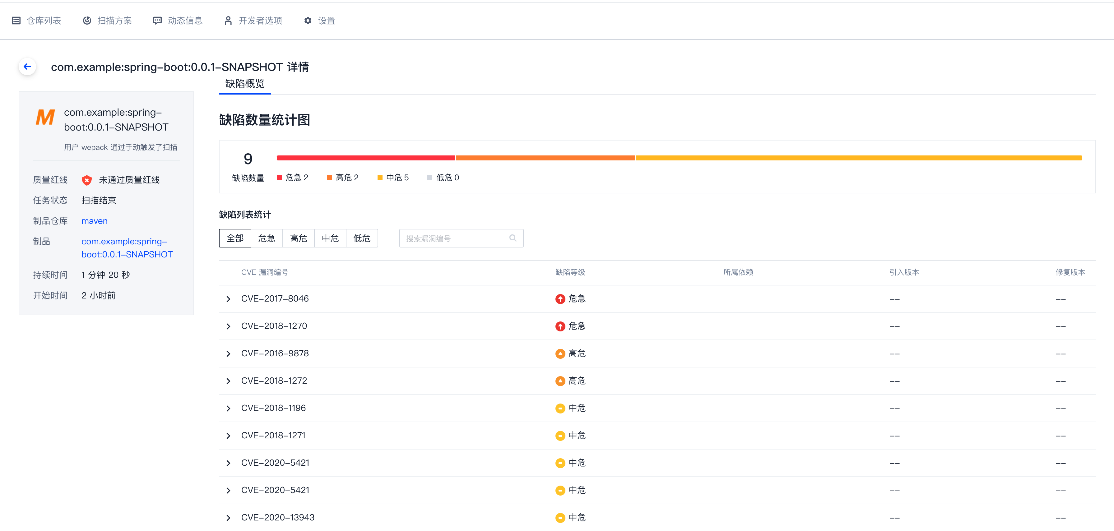
Task: Click the magnifier icon in vulnerability search
Action: tap(513, 238)
